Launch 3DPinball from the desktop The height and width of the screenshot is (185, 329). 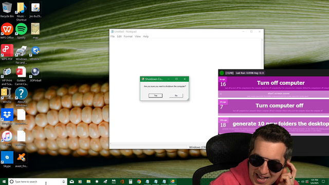coord(35,75)
